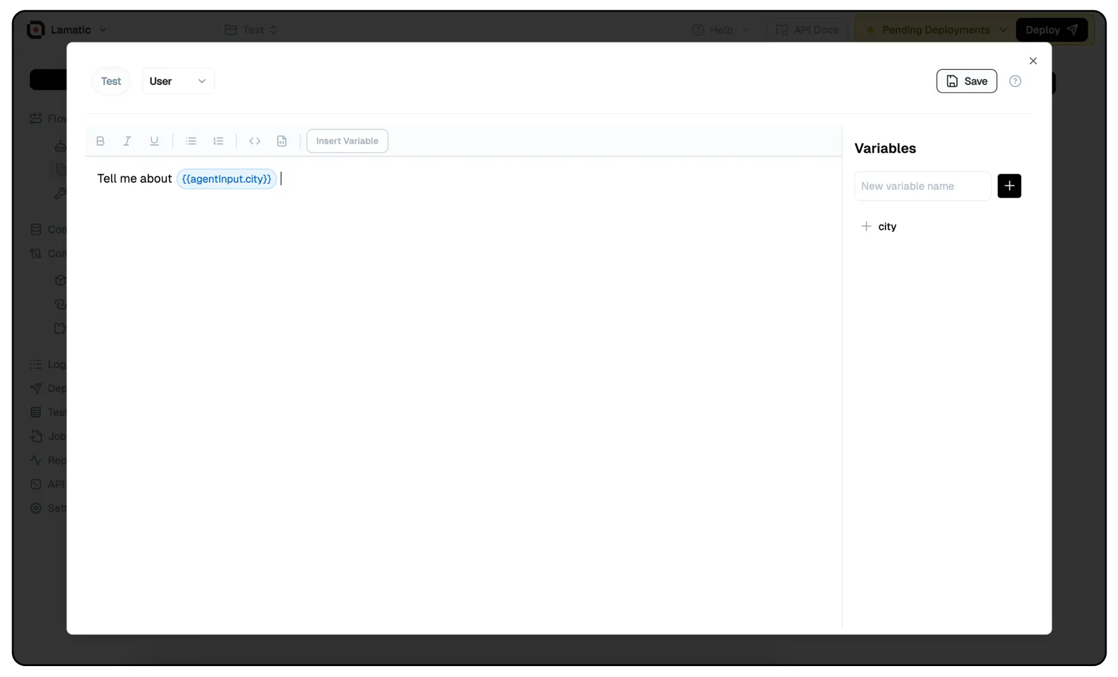
Task: Apply italic formatting to the text
Action: pyautogui.click(x=127, y=141)
